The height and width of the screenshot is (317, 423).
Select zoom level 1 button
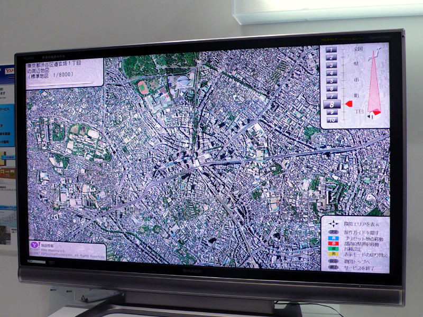331,50
